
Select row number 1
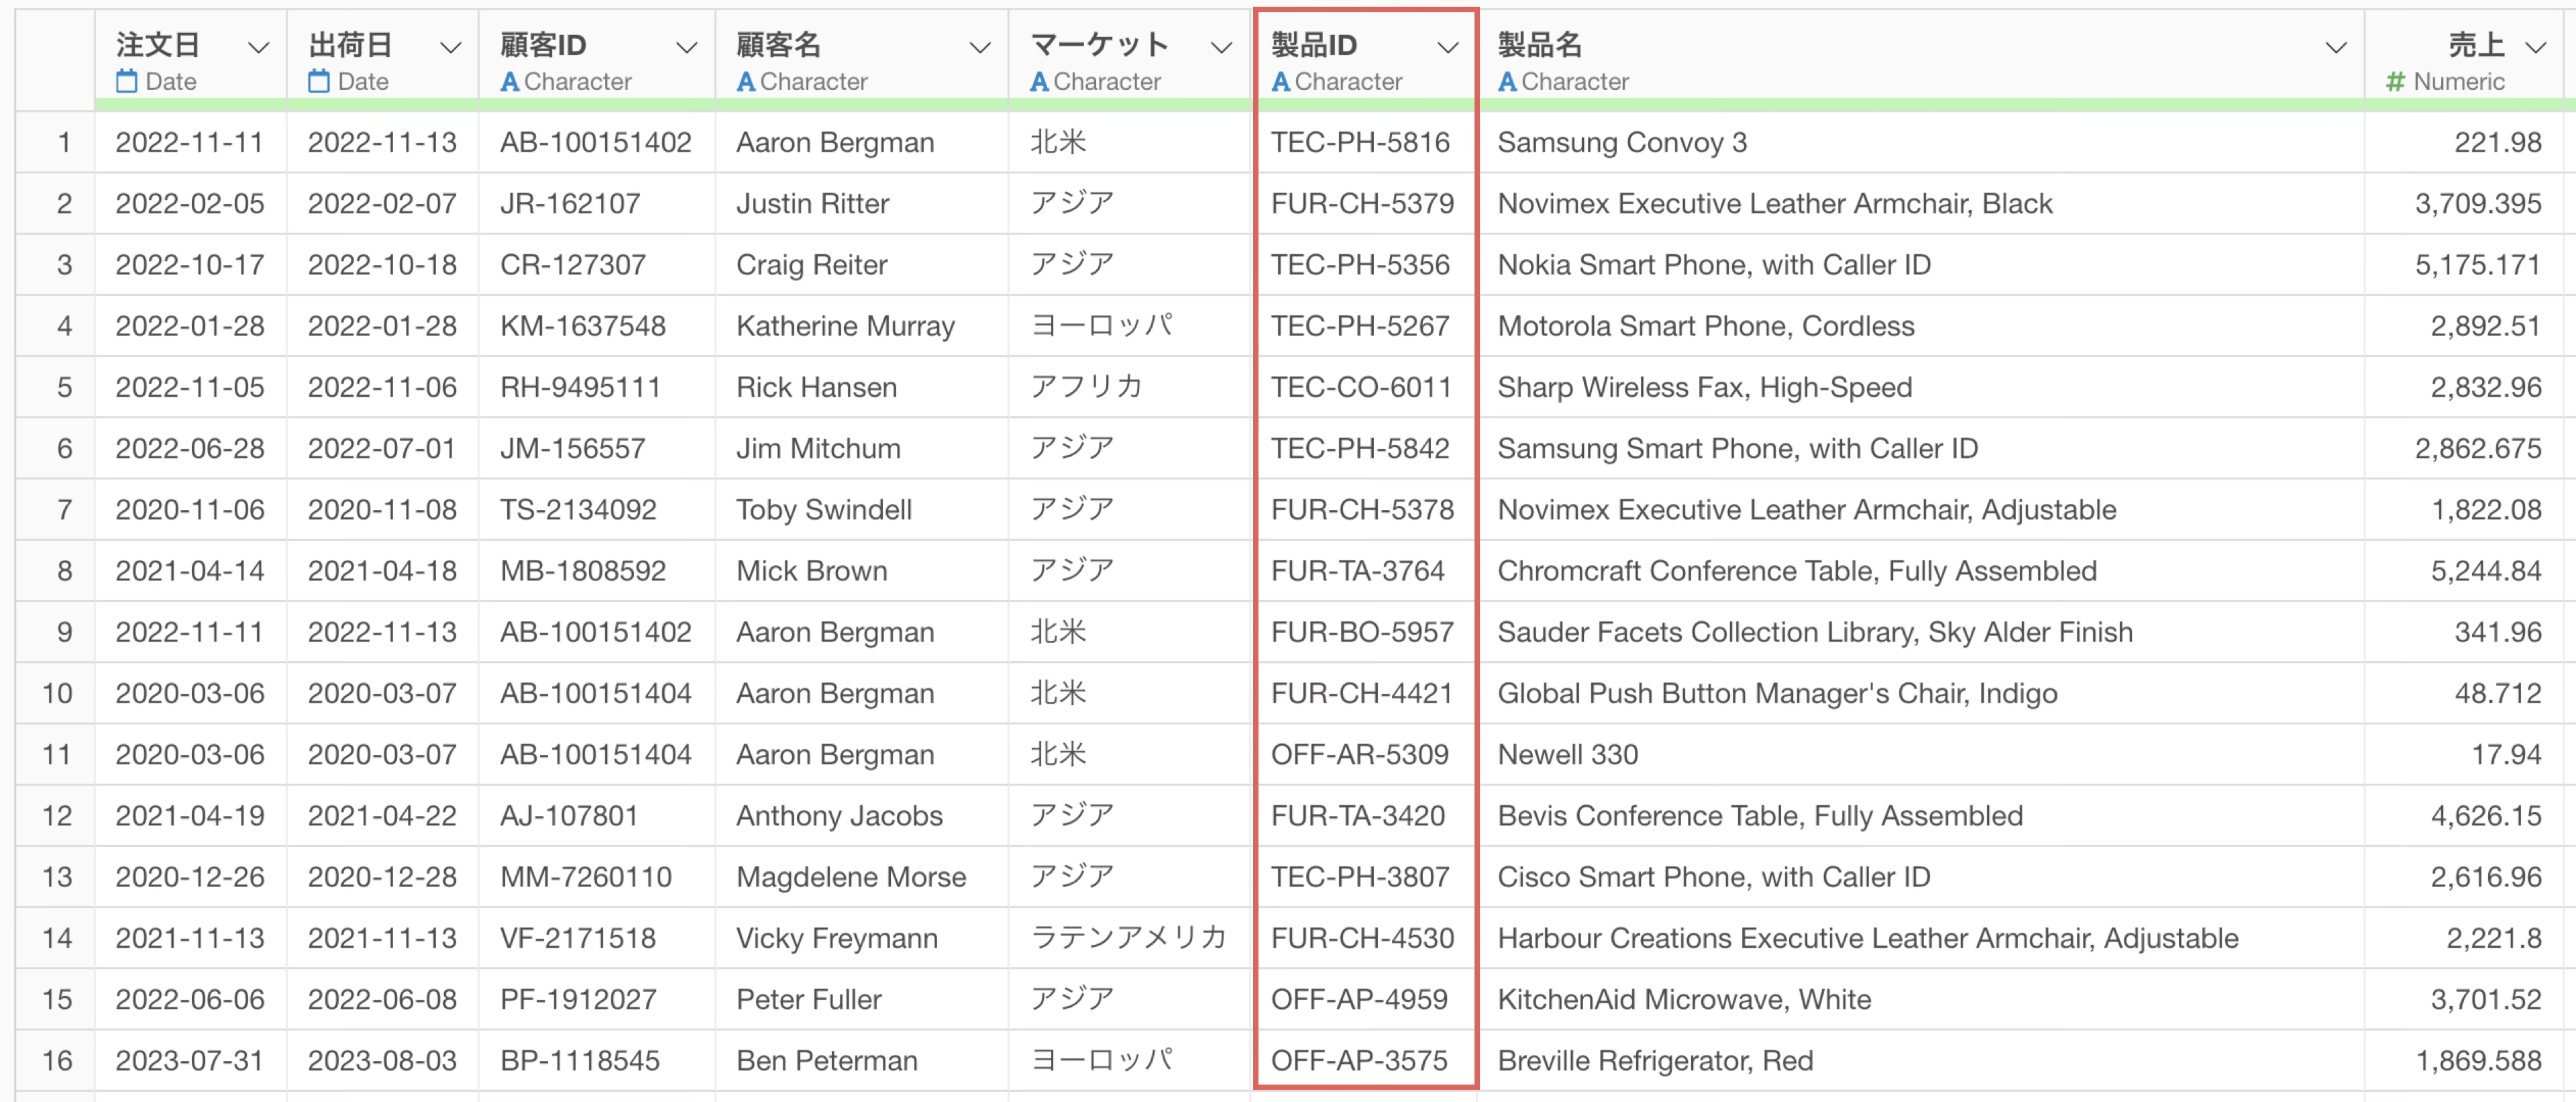pos(64,143)
